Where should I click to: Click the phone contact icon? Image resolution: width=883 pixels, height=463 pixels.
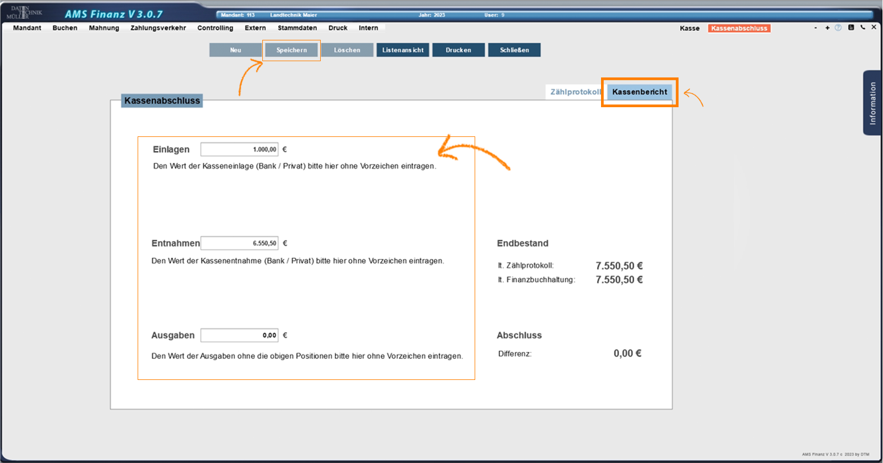[863, 27]
